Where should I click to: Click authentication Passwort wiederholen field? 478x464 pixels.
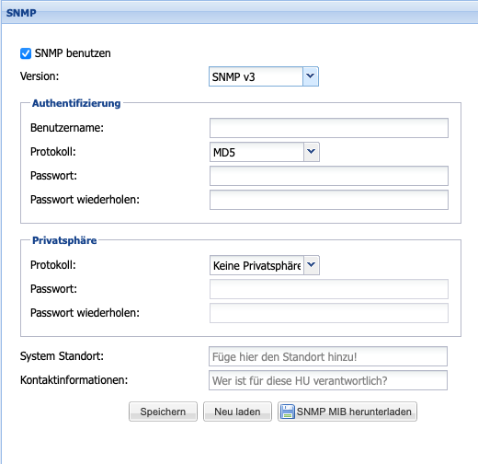(329, 200)
